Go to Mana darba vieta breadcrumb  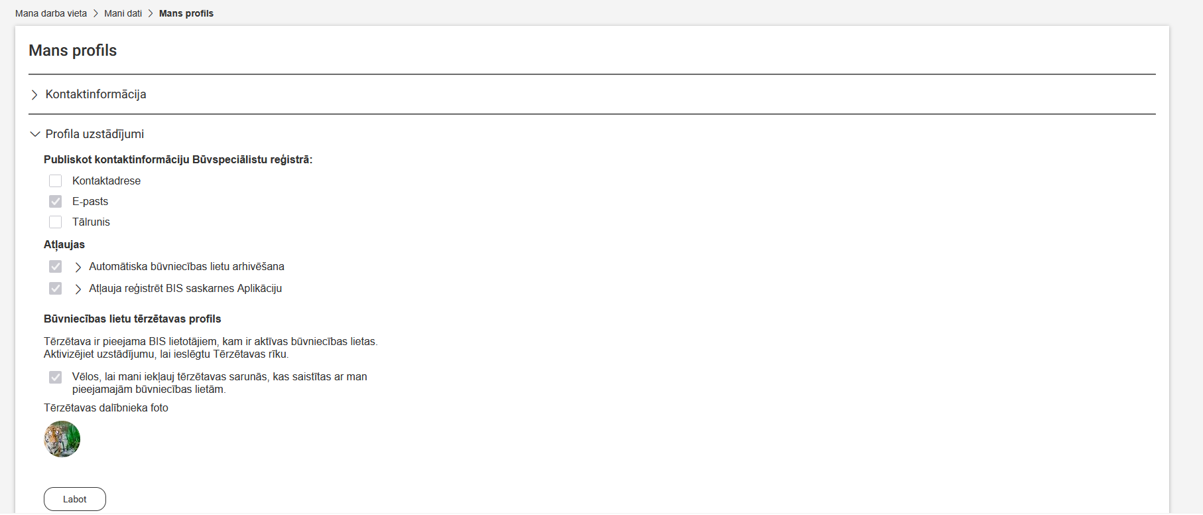[x=51, y=13]
